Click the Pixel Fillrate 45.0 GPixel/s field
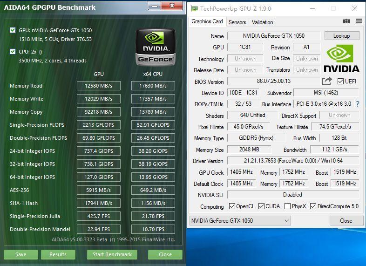 (x=248, y=127)
